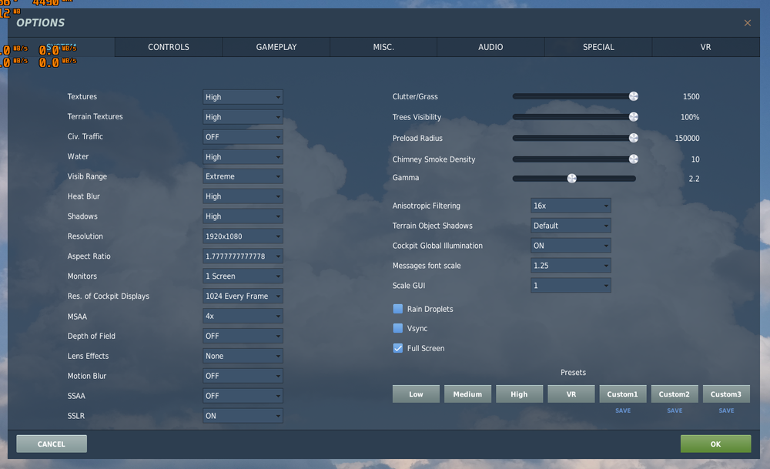Open the Lens Effects dropdown
This screenshot has height=469, width=770.
tap(243, 356)
